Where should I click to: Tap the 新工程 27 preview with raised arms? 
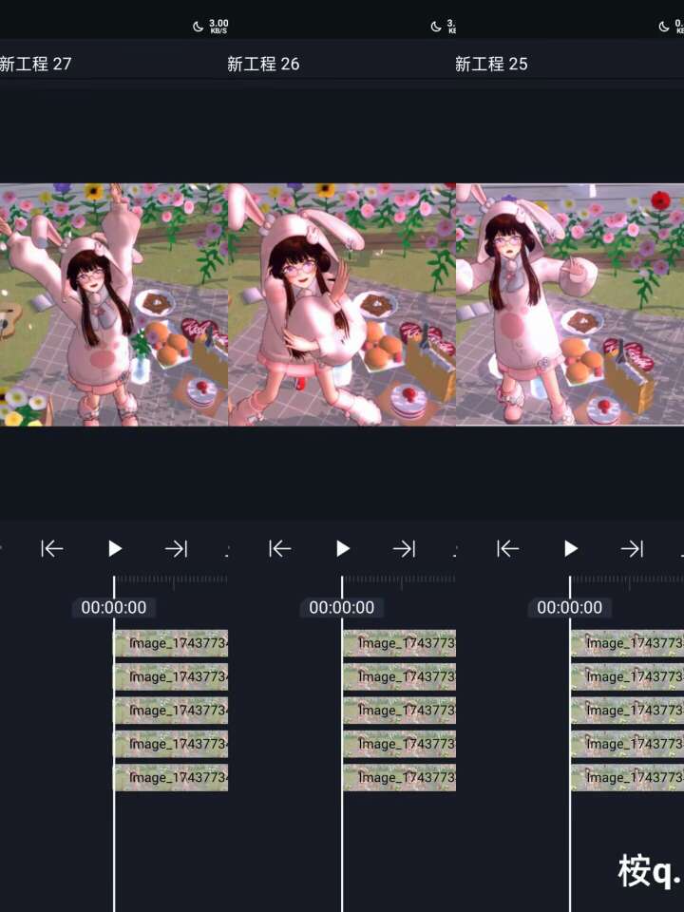(114, 305)
